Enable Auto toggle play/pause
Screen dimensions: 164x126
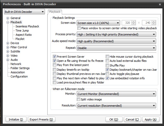point(107,74)
